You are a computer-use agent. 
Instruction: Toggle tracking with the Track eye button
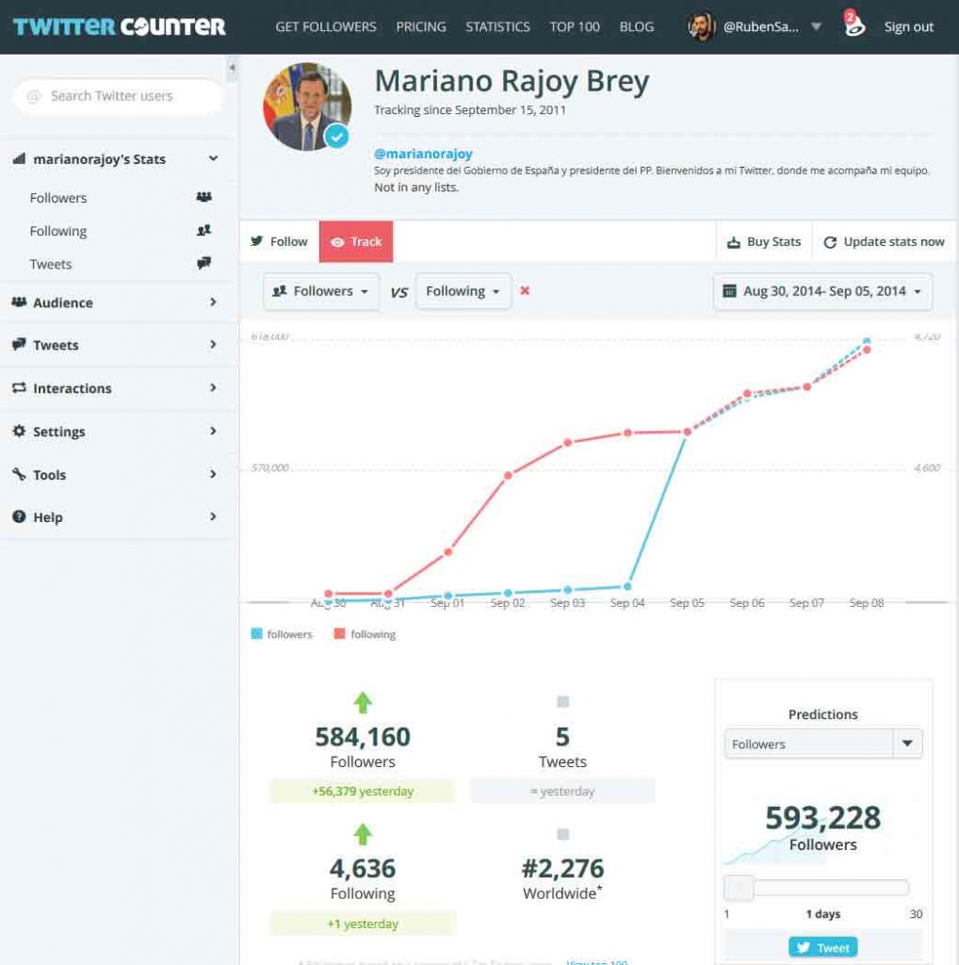click(356, 241)
